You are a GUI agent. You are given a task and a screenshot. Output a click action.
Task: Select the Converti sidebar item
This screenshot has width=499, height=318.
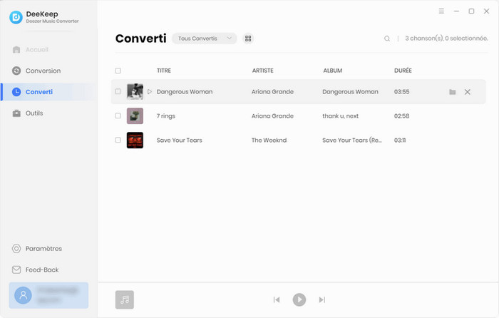tap(48, 92)
